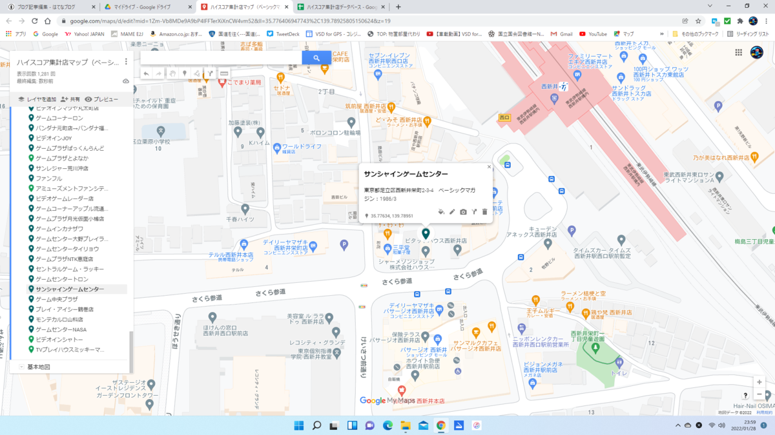
Task: Zoom out with the map minus button
Action: tap(759, 394)
